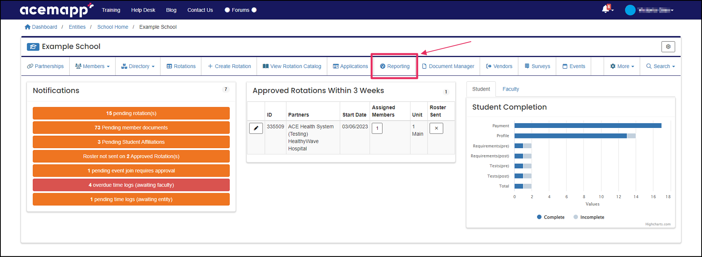702x257 pixels.
Task: Open Training in top navigation
Action: [111, 10]
